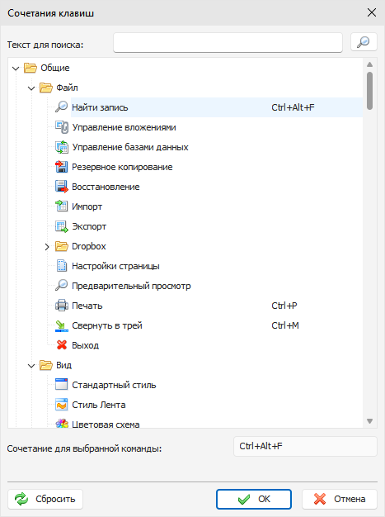Click the Стиль Лента icon
The image size is (385, 517).
(x=62, y=405)
